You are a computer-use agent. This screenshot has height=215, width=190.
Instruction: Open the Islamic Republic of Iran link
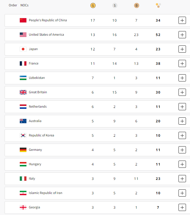tap(45, 193)
